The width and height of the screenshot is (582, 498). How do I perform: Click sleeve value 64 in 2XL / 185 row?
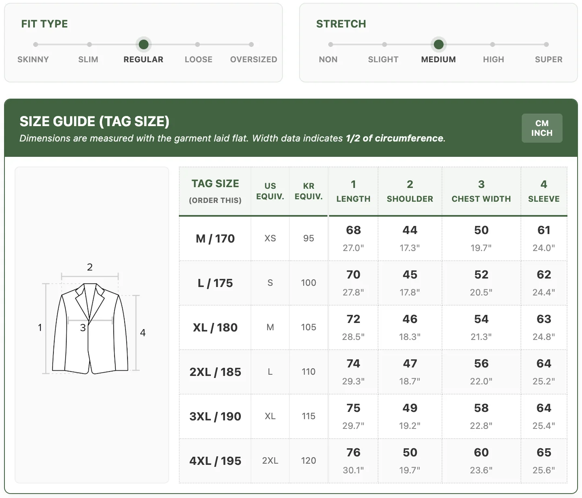pos(544,363)
